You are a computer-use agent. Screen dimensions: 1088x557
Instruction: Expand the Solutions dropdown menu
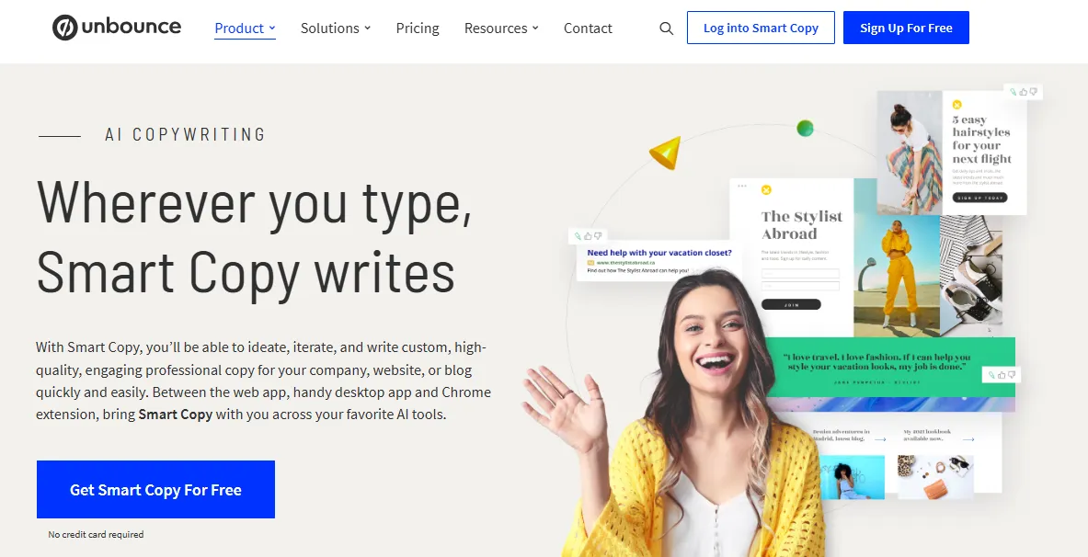click(x=335, y=28)
